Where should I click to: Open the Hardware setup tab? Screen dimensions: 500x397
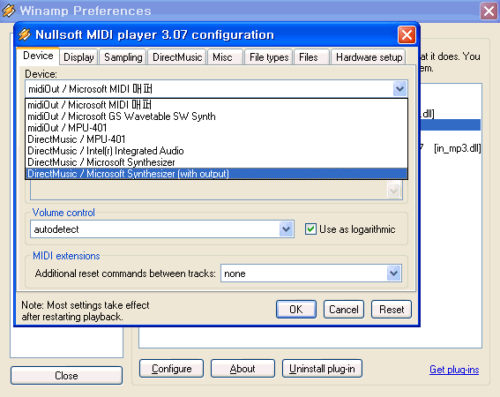click(369, 57)
